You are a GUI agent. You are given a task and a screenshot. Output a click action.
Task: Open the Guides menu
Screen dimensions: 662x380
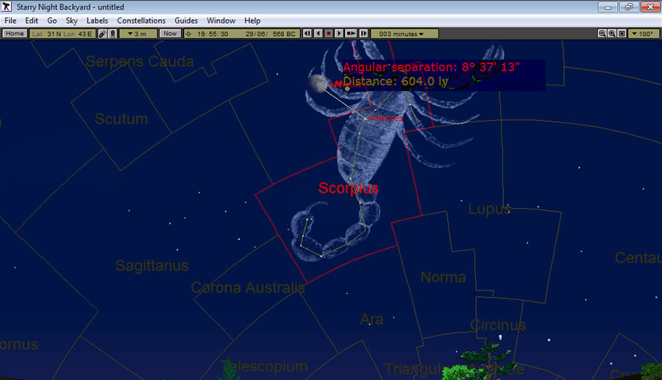186,21
